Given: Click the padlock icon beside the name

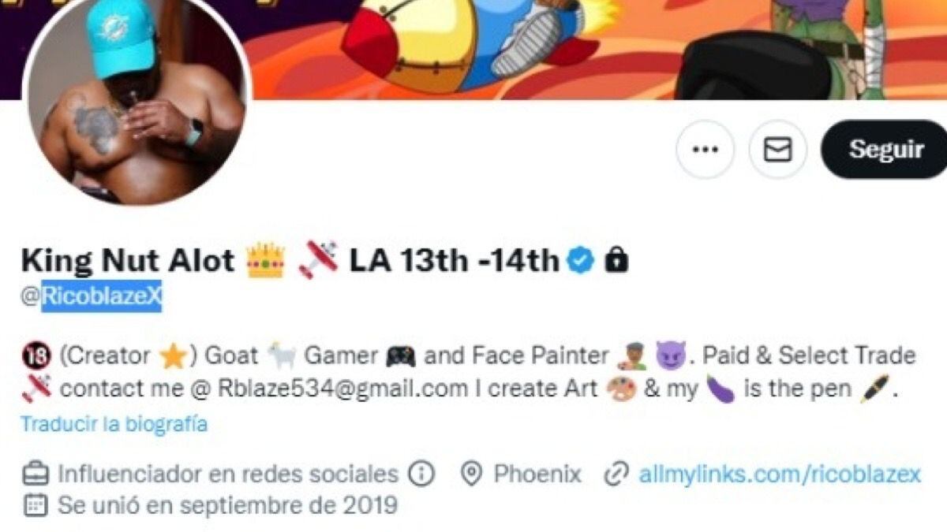Looking at the screenshot, I should click(616, 260).
